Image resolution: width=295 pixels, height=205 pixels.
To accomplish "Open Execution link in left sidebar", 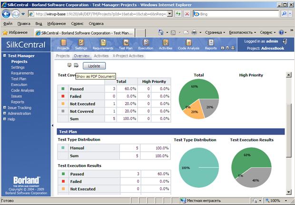I will tap(19, 85).
